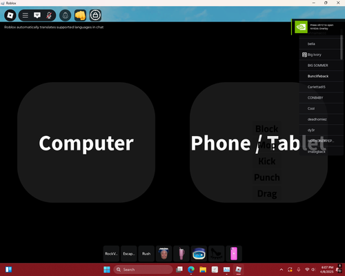This screenshot has width=345, height=276.
Task: Open Task View on the taskbar
Action: point(179,269)
